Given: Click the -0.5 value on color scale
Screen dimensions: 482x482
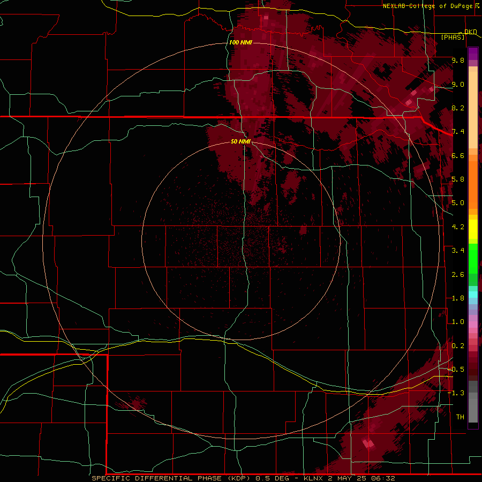Looking at the screenshot, I should pyautogui.click(x=456, y=370).
